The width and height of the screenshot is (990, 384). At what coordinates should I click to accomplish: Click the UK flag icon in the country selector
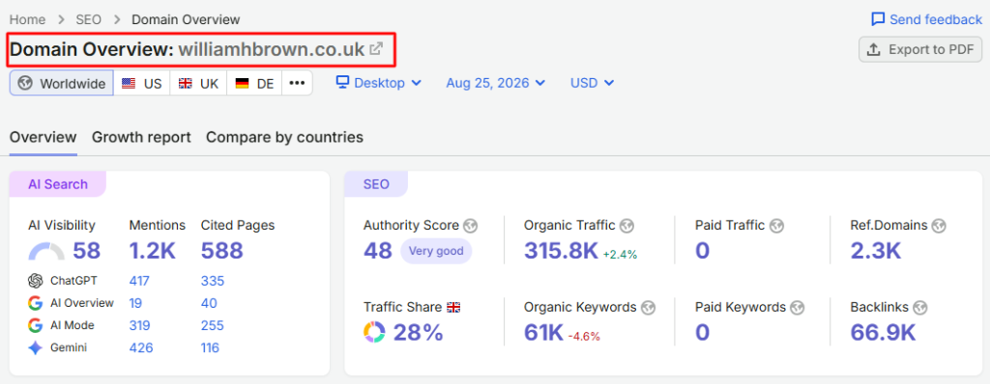click(x=186, y=83)
